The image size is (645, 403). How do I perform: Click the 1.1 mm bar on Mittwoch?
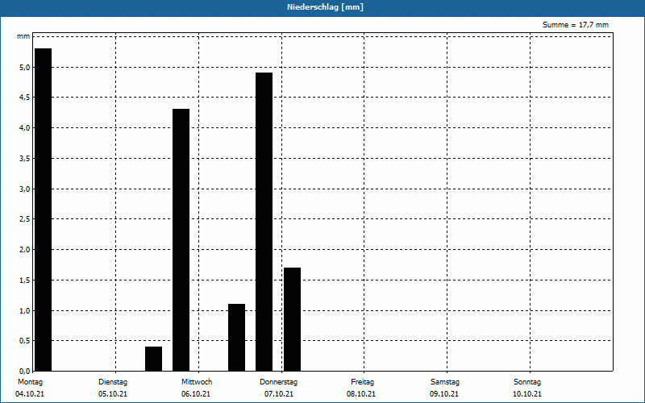click(x=236, y=337)
